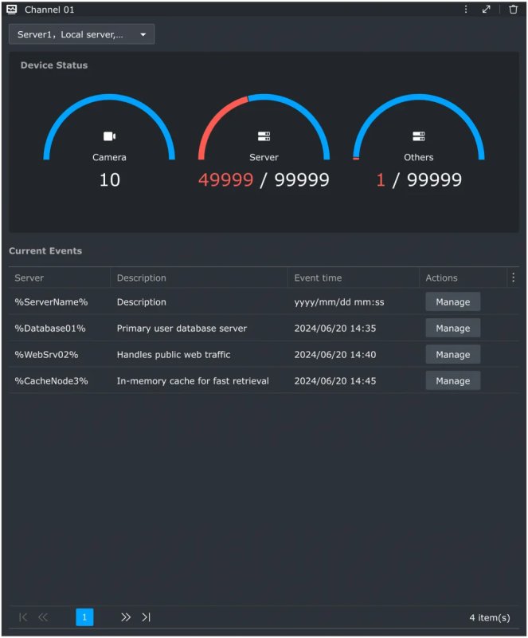Click the Channel 01 title text

coord(49,10)
